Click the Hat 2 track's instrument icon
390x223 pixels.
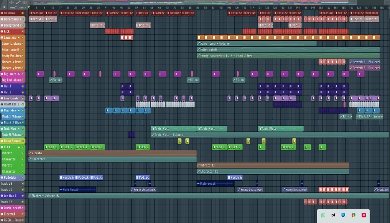[x=2, y=92]
